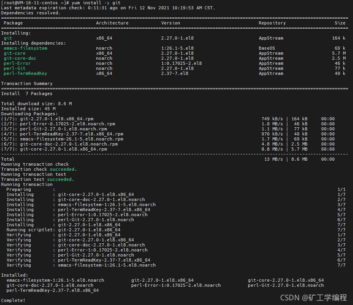
Task: Click 'Verifying : perl-TermReadKey-2.37-7.el8.x86_64' line
Action: coord(176,260)
